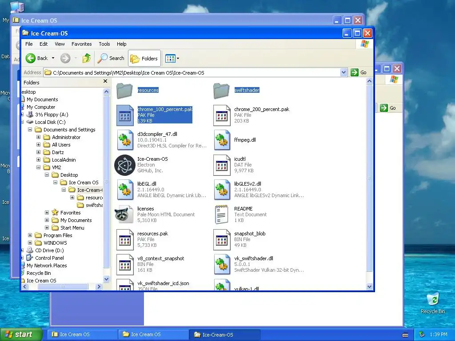Viewport: 455px width, 341px height.
Task: Expand the Favorites tree node
Action: click(x=47, y=213)
